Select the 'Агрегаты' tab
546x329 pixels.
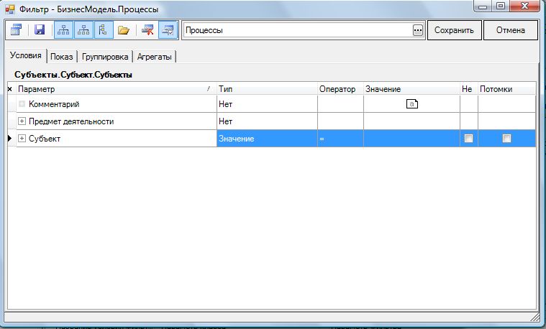point(154,57)
